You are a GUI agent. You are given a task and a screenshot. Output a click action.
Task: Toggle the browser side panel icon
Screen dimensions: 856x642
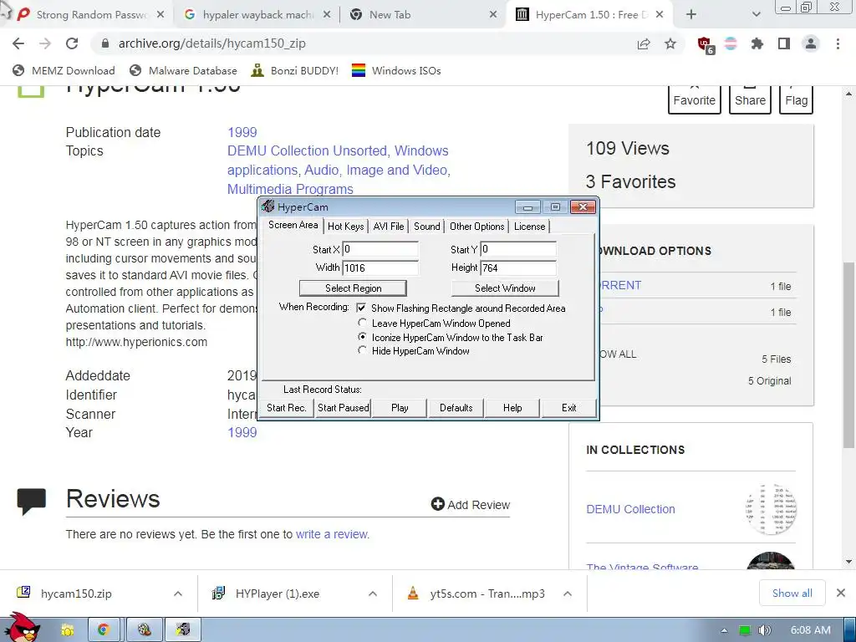pos(784,43)
